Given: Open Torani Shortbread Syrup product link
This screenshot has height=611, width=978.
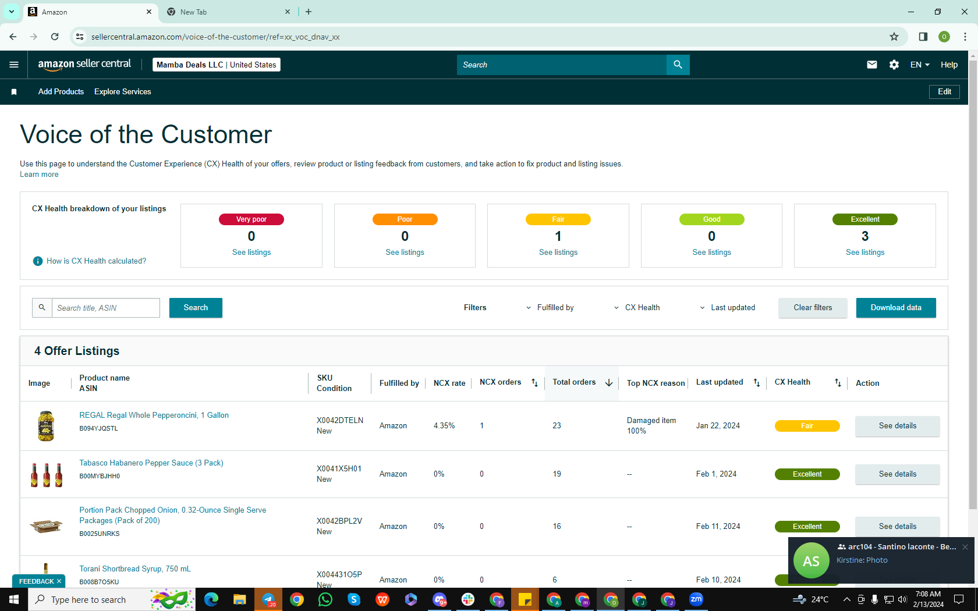Looking at the screenshot, I should click(135, 569).
